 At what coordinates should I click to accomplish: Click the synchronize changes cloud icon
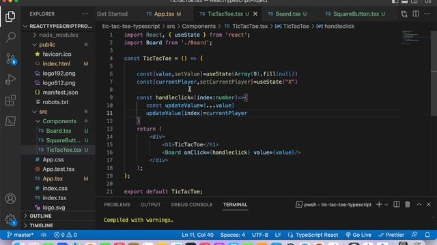44,235
